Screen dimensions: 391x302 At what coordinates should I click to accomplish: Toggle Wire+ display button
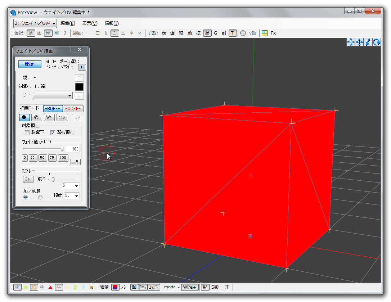189,287
